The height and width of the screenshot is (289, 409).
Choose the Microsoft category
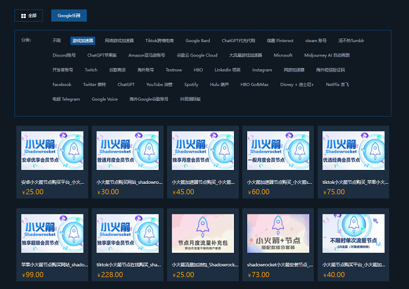[x=283, y=55]
